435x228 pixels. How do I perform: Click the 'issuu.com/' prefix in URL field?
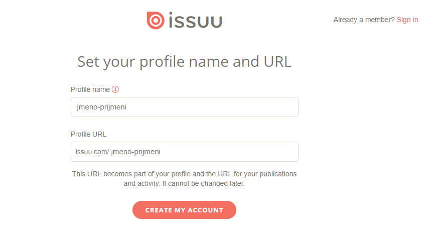tap(92, 152)
